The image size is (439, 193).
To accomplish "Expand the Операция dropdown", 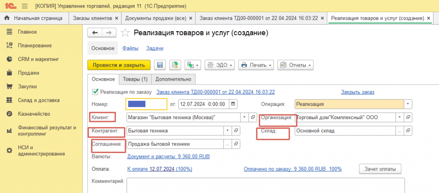I will click(x=408, y=104).
